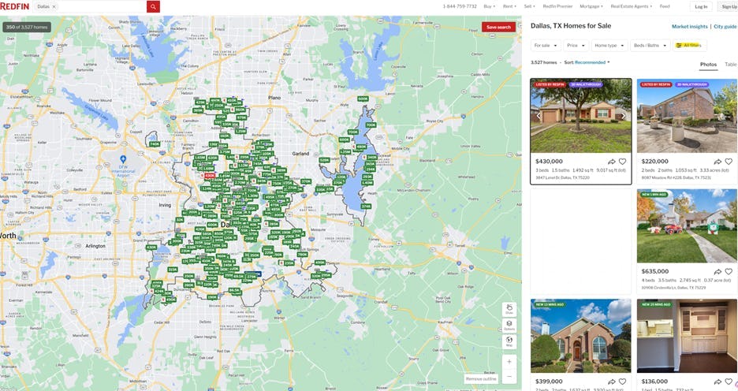The height and width of the screenshot is (391, 738).
Task: Click the Save search button
Action: 498,28
